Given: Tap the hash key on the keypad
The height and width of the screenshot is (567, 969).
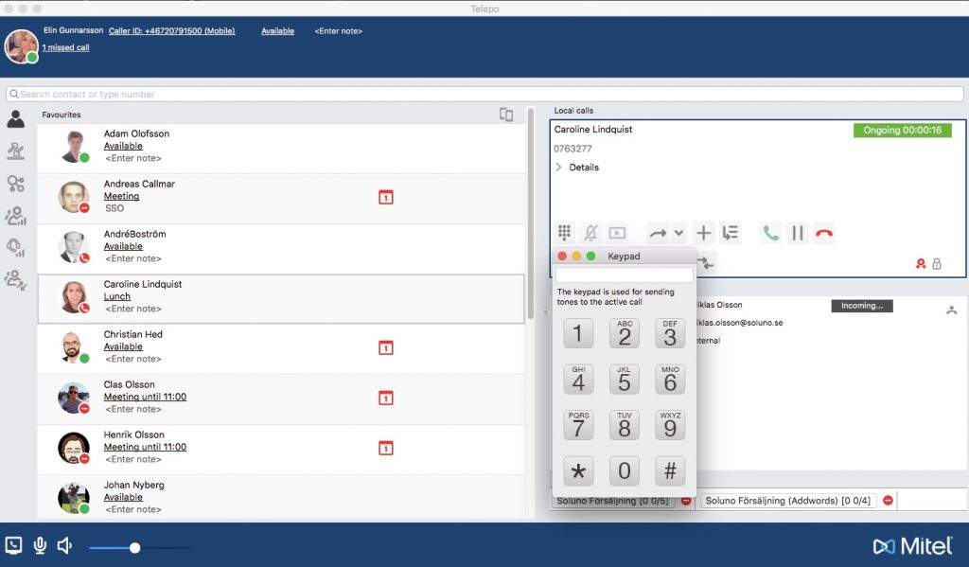Looking at the screenshot, I should pos(670,470).
